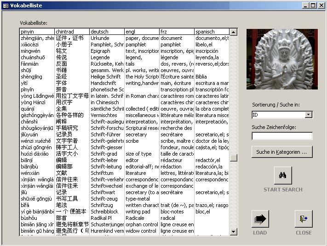The width and height of the screenshot is (327, 246).
Task: Maximize the Vokabelliste window
Action: (313, 5)
